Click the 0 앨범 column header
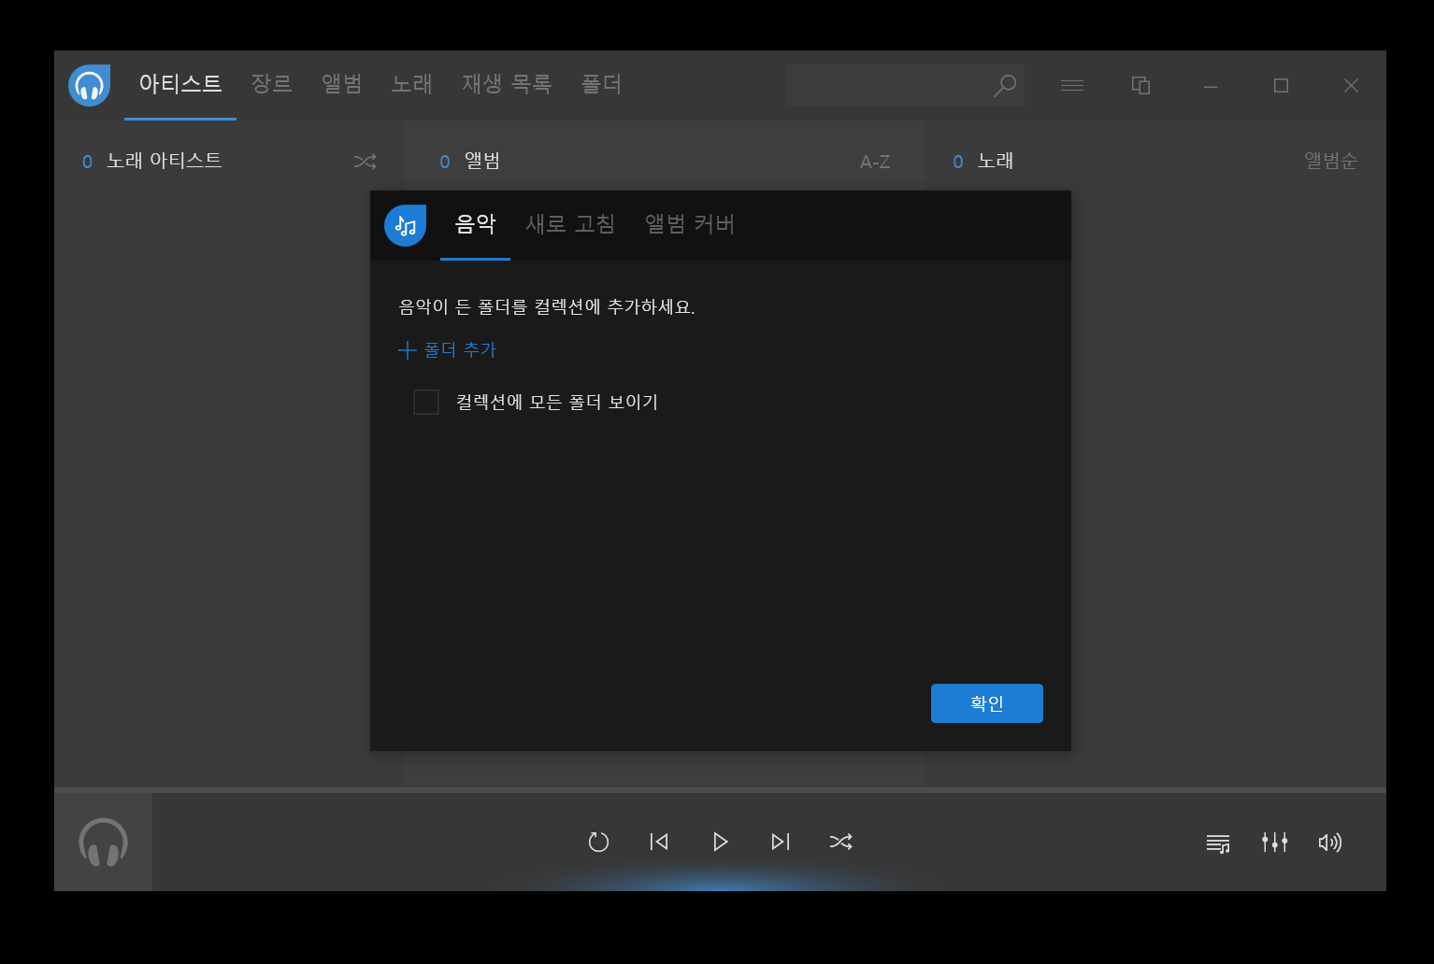Image resolution: width=1434 pixels, height=964 pixels. [x=470, y=161]
